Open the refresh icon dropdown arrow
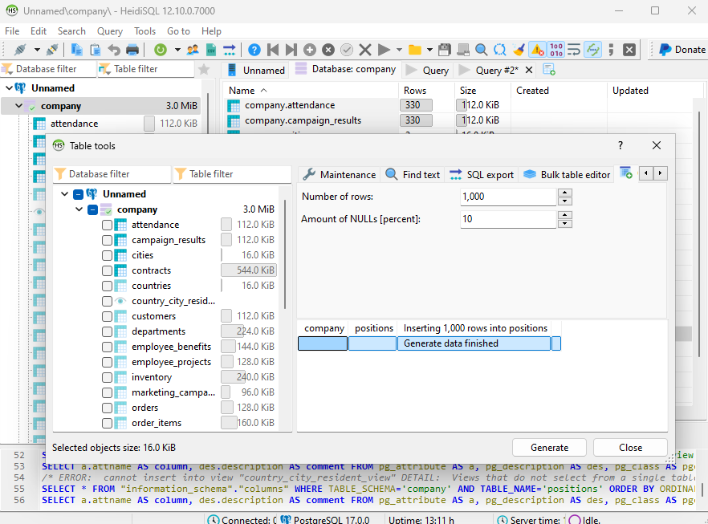Viewport: 708px width, 524px height. [177, 50]
